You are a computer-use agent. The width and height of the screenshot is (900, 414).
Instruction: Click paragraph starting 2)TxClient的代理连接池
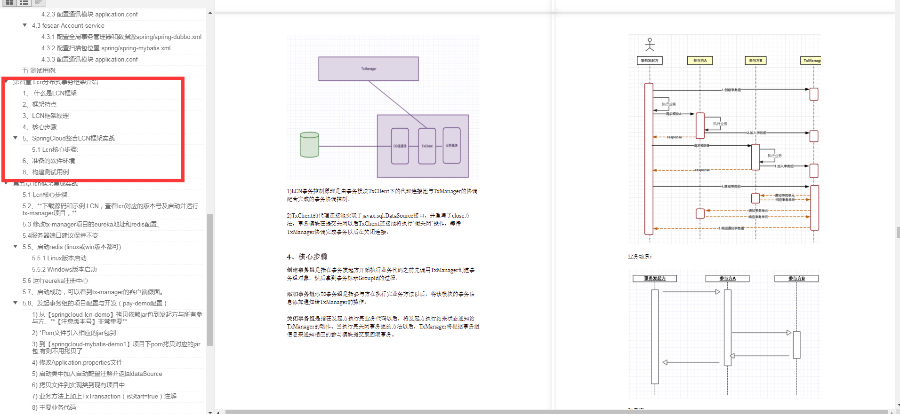click(x=378, y=224)
